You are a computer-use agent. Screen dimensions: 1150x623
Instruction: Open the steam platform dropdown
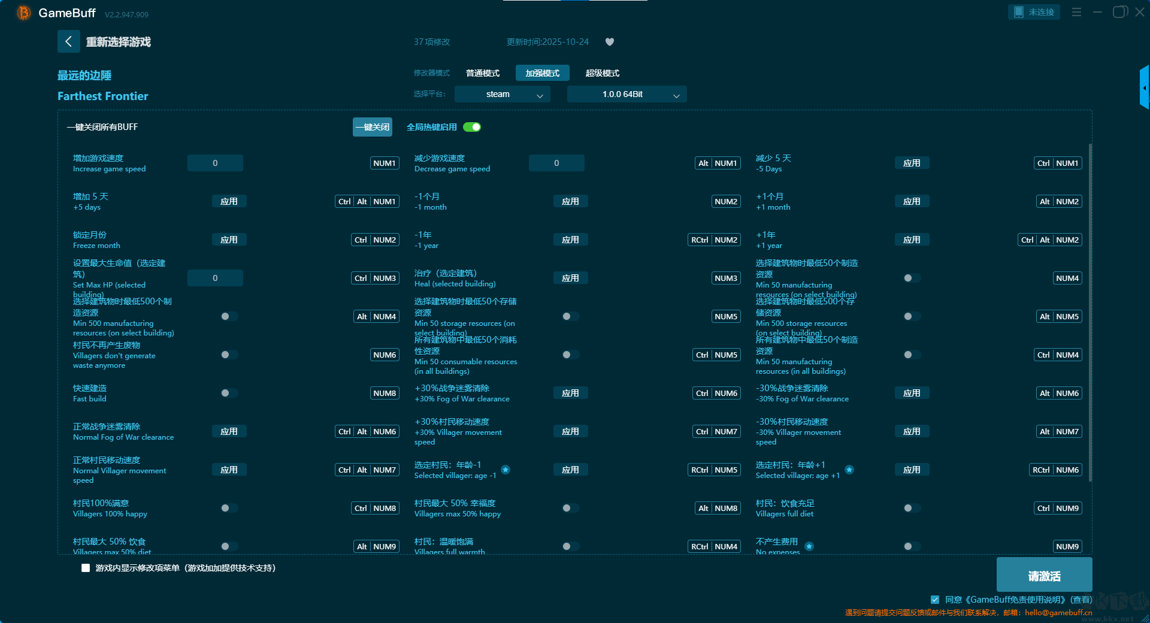[x=502, y=94]
